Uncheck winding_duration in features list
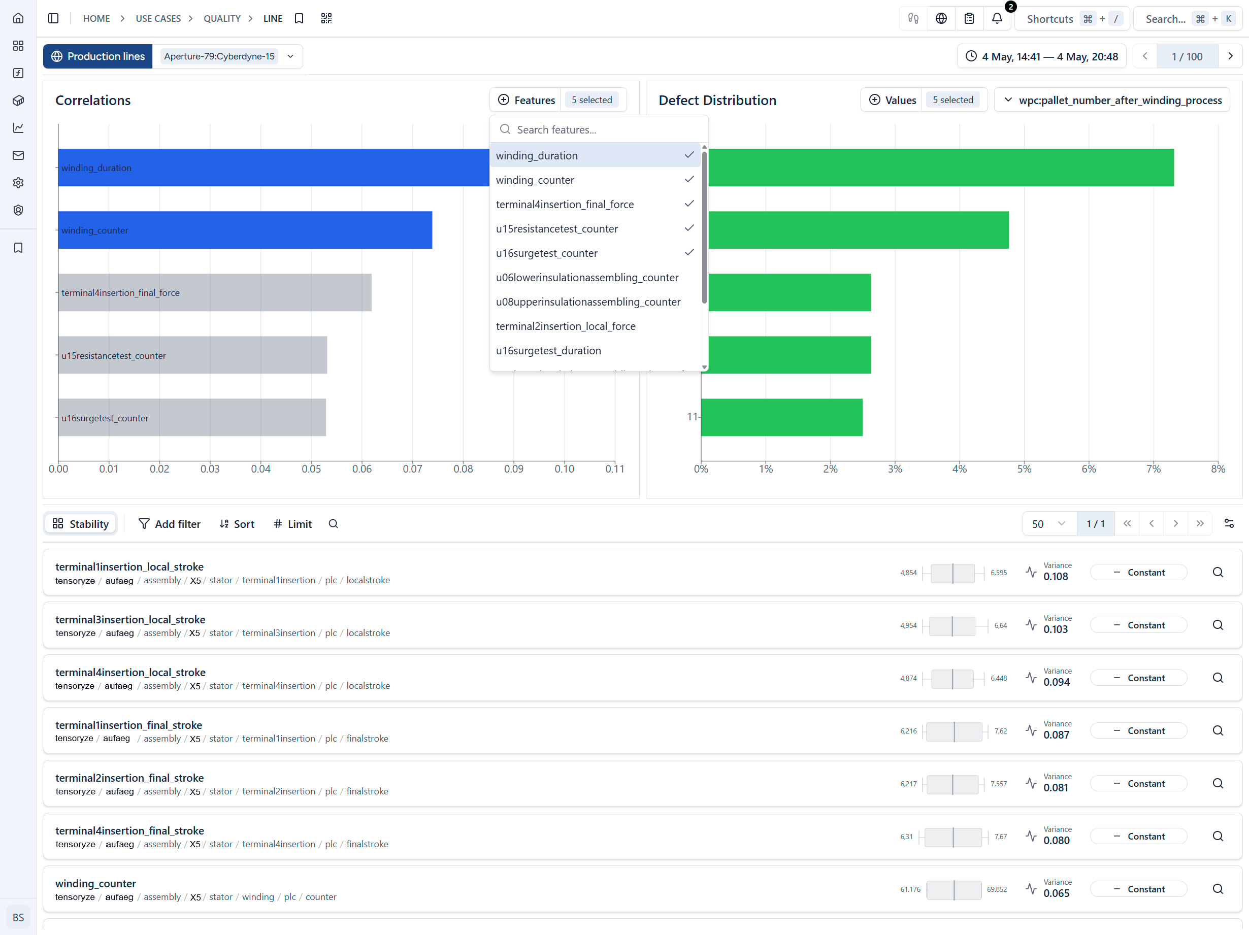 click(x=595, y=155)
